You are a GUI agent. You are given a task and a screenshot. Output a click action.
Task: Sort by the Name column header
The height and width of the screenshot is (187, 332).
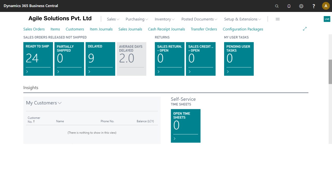pos(60,121)
